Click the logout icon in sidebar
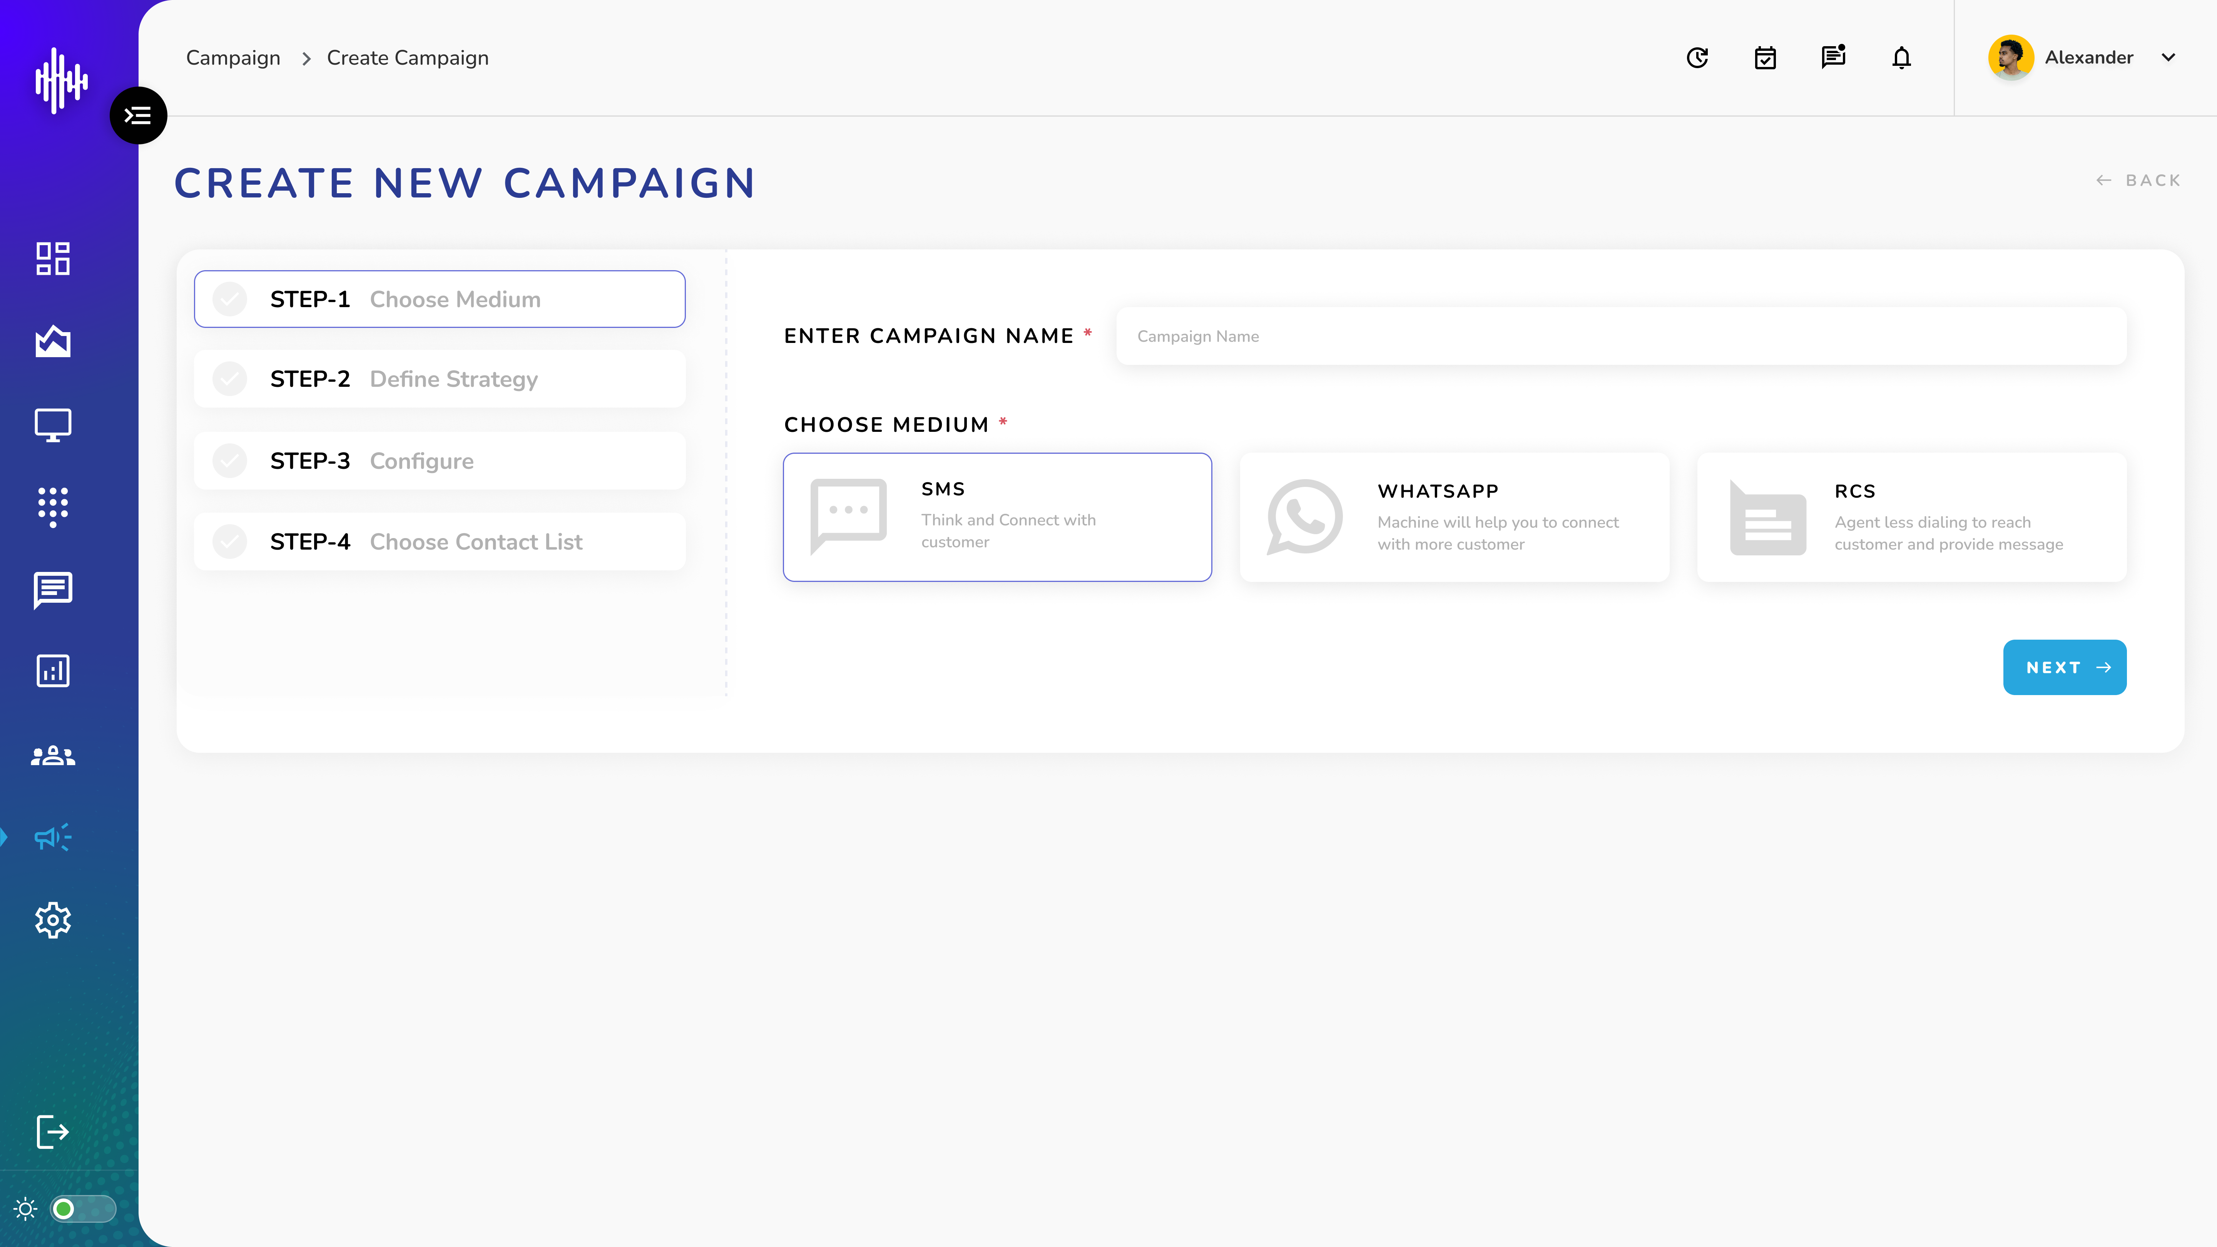The height and width of the screenshot is (1247, 2217). 52,1132
